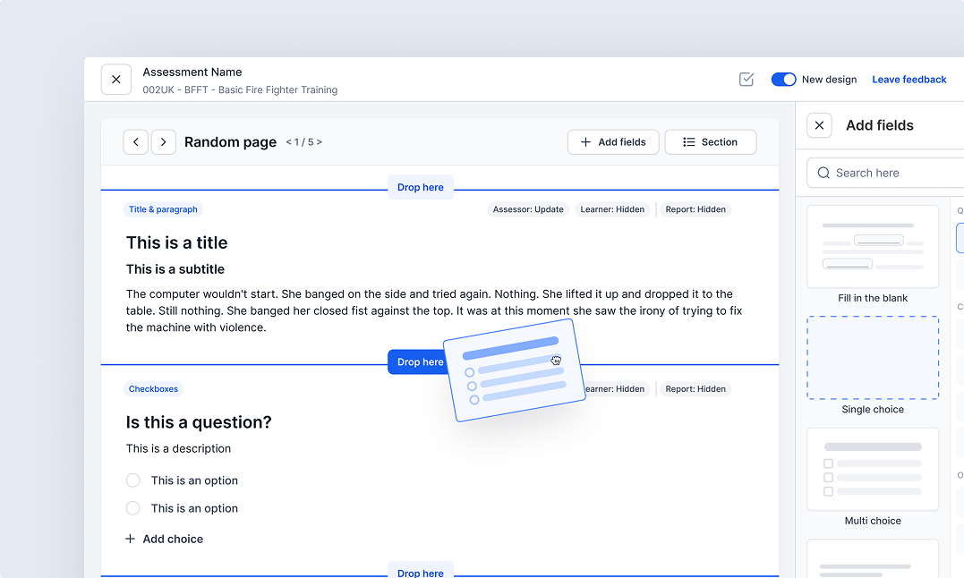Click the paragraph about the computer
Screen dimensions: 964x578
[x=434, y=310]
